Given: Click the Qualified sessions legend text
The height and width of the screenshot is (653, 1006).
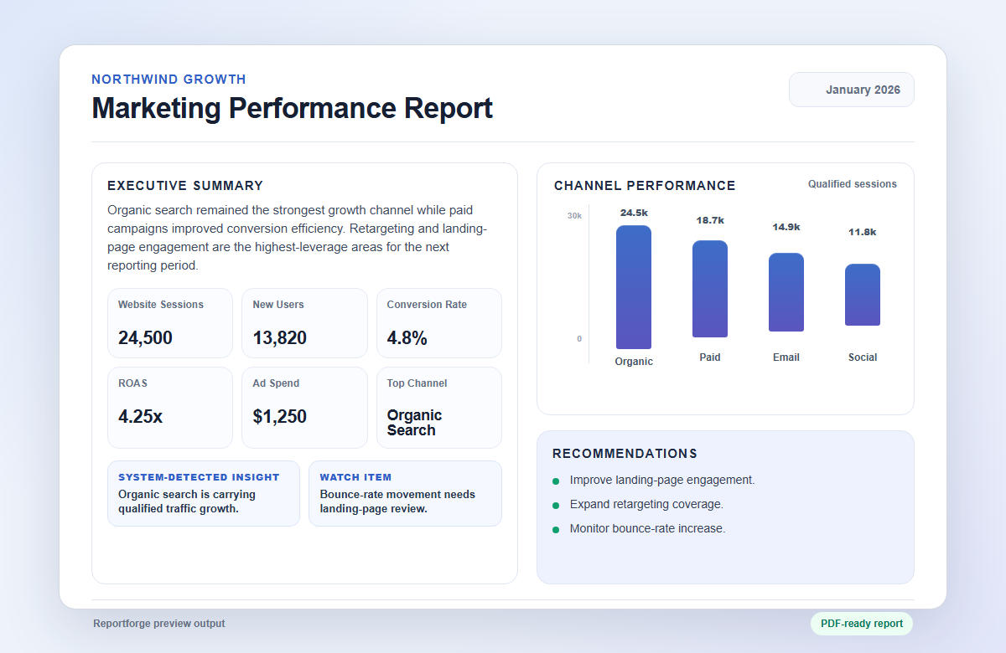Looking at the screenshot, I should [x=853, y=184].
